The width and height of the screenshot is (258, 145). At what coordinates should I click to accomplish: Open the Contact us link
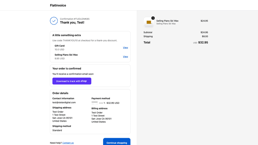(x=68, y=143)
